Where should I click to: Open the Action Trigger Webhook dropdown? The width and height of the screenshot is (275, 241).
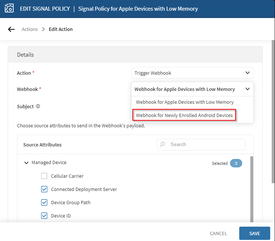tap(192, 73)
